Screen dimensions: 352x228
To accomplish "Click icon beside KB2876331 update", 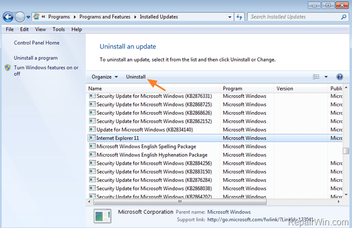I will point(92,96).
